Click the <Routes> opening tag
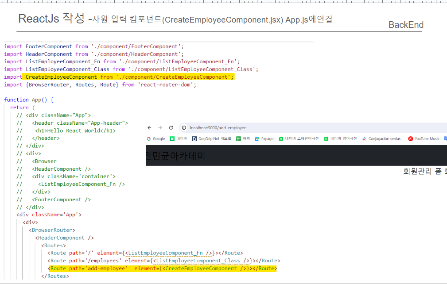 (x=53, y=246)
